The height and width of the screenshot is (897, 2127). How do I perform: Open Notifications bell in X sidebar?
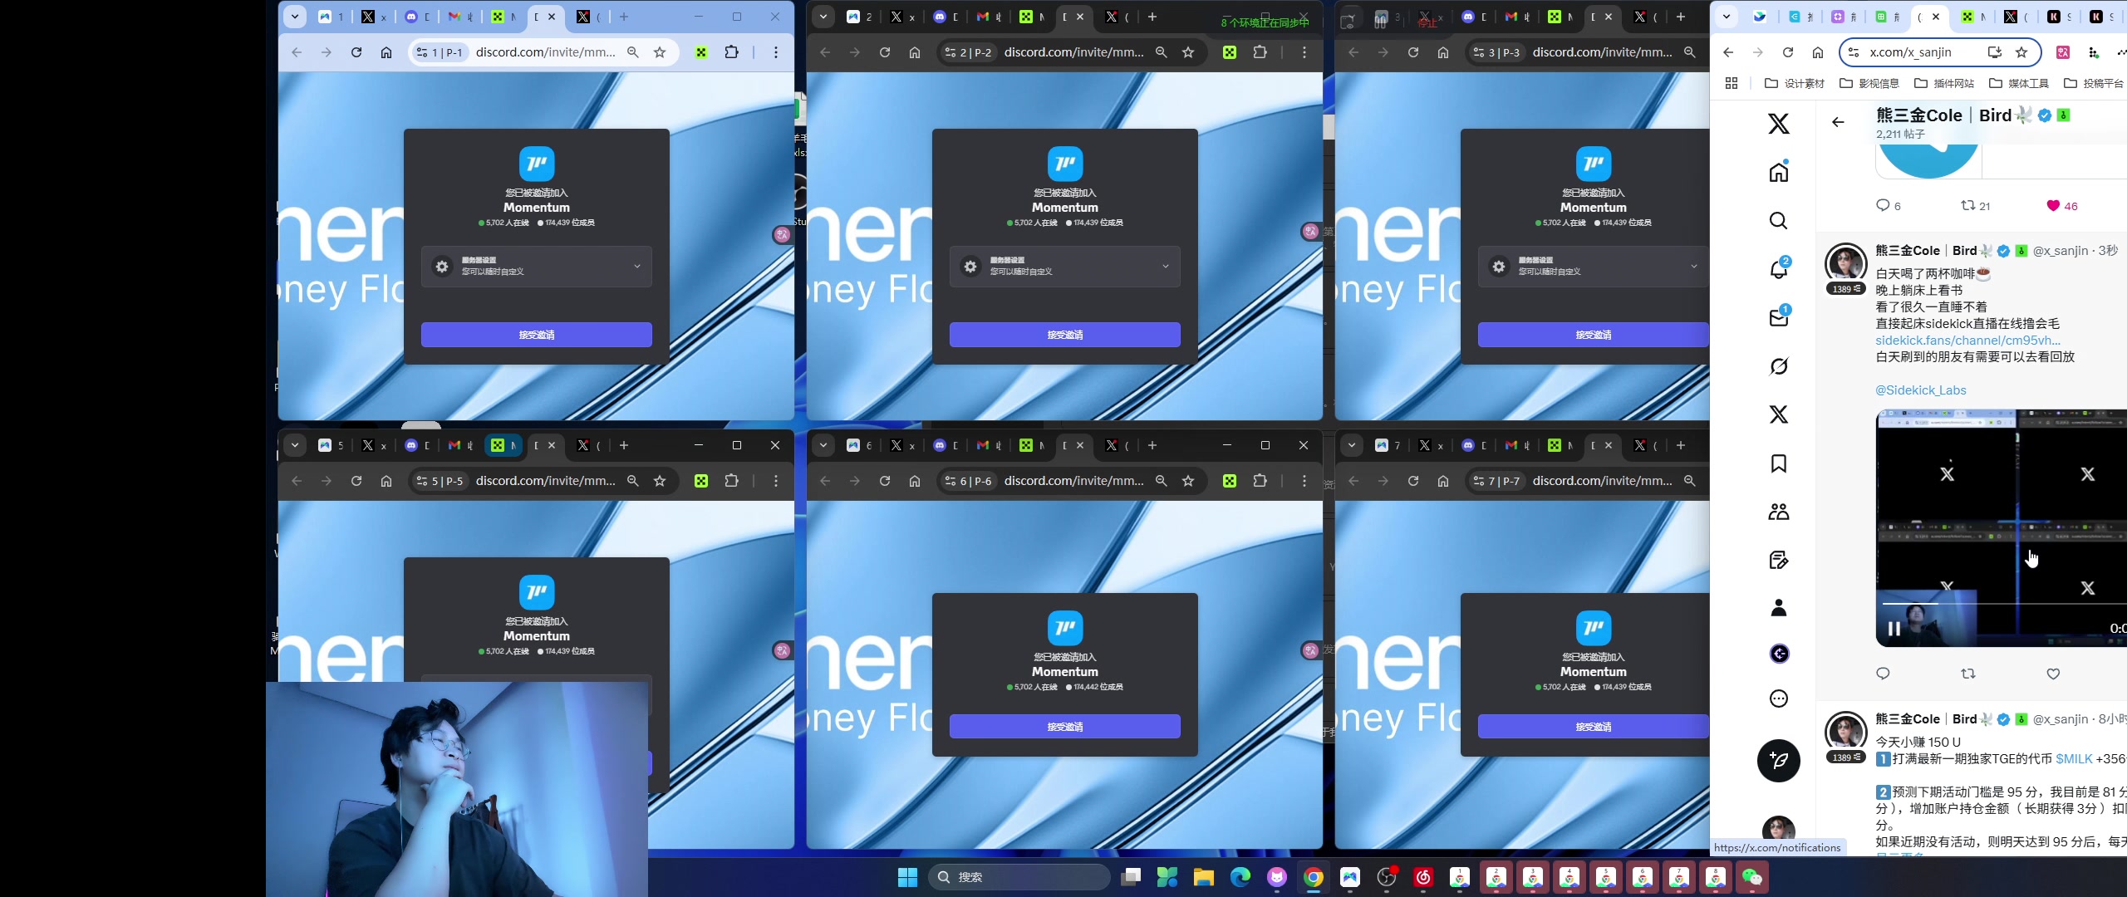(1778, 269)
